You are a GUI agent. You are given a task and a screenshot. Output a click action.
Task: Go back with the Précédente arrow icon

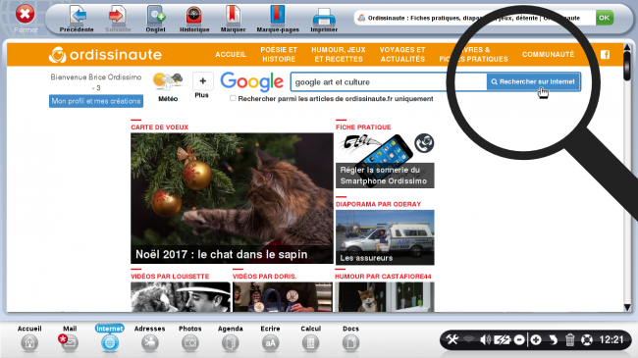[x=77, y=16]
